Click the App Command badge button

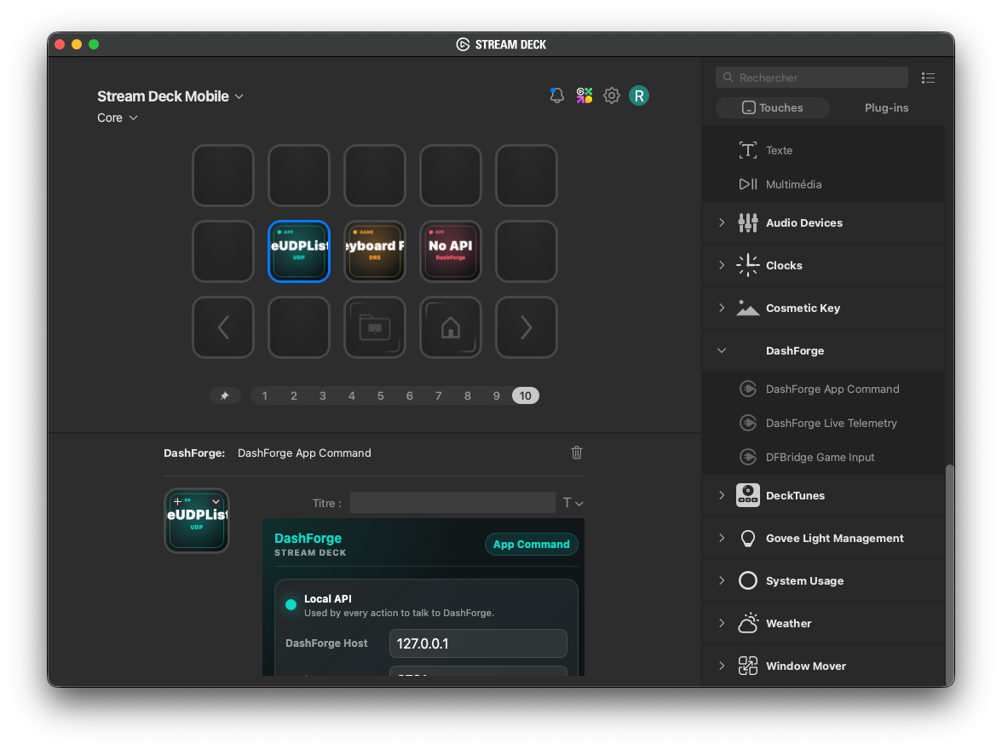tap(531, 544)
